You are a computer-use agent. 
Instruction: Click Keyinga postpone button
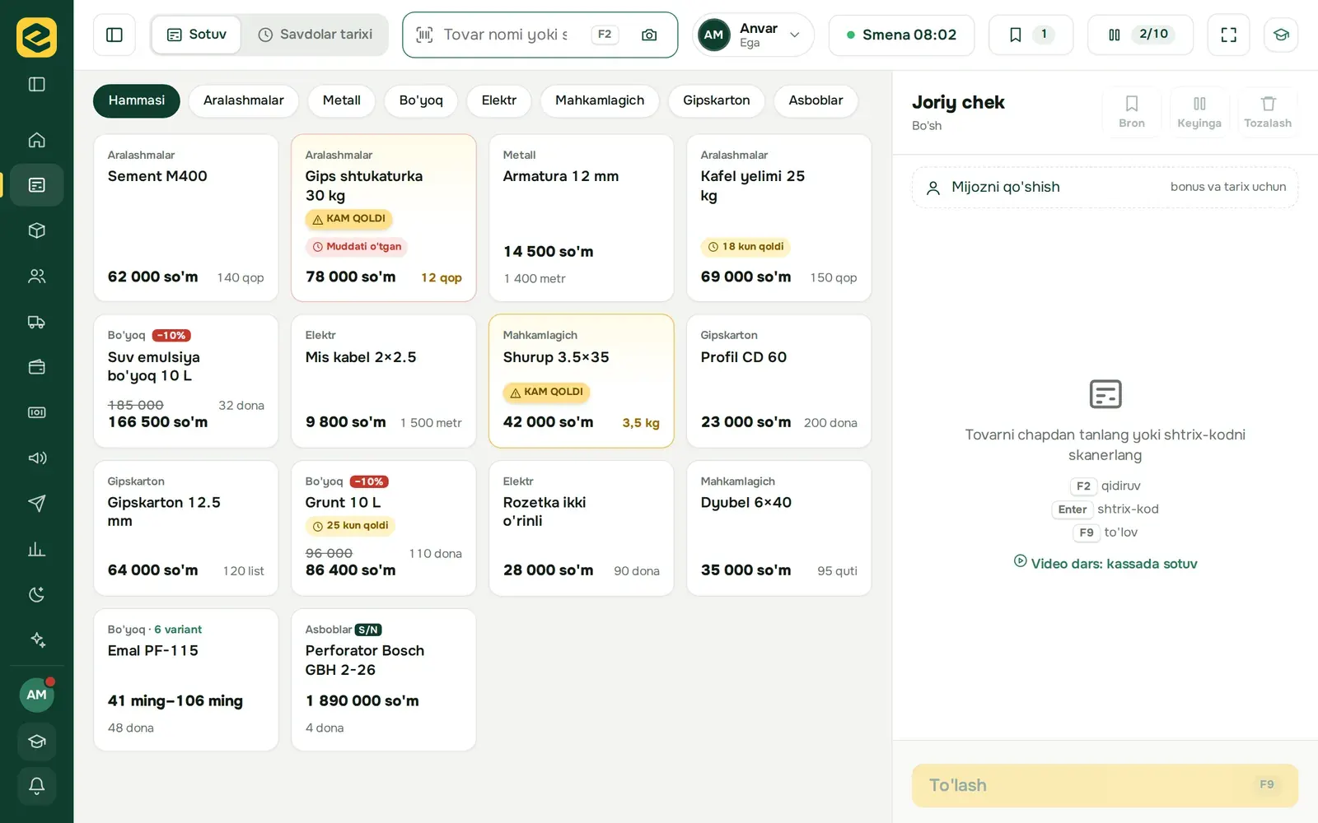click(1199, 111)
